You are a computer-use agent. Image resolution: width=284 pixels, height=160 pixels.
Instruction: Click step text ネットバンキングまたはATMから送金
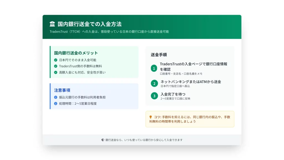tap(191, 82)
